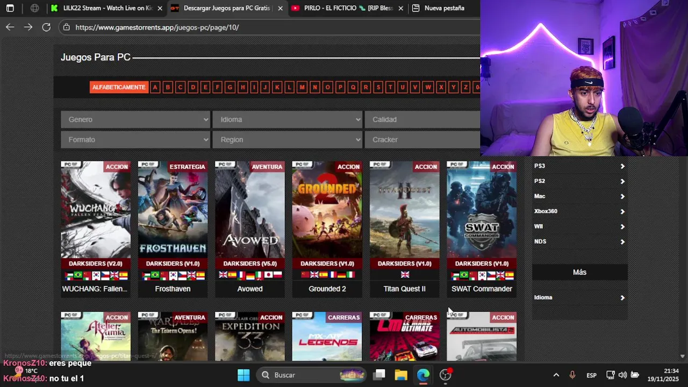The width and height of the screenshot is (688, 387).
Task: Click the browser address bar URL
Action: [x=157, y=27]
